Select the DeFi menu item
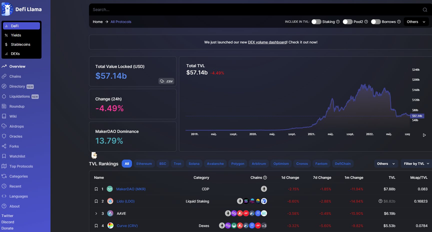Screen dimensions: 432x232 point(21,26)
